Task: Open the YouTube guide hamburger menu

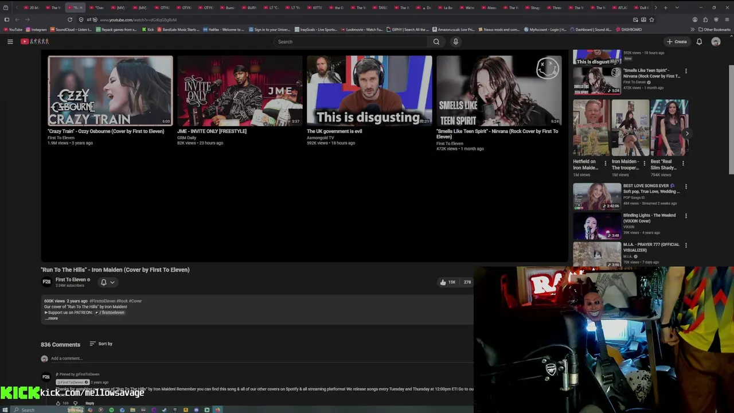Action: click(10, 41)
